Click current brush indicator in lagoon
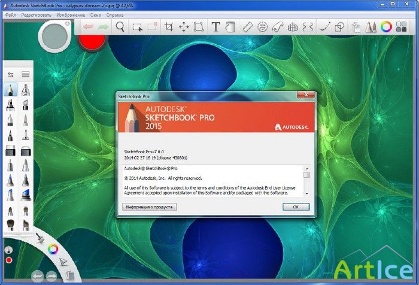The height and width of the screenshot is (285, 419). pos(8,250)
